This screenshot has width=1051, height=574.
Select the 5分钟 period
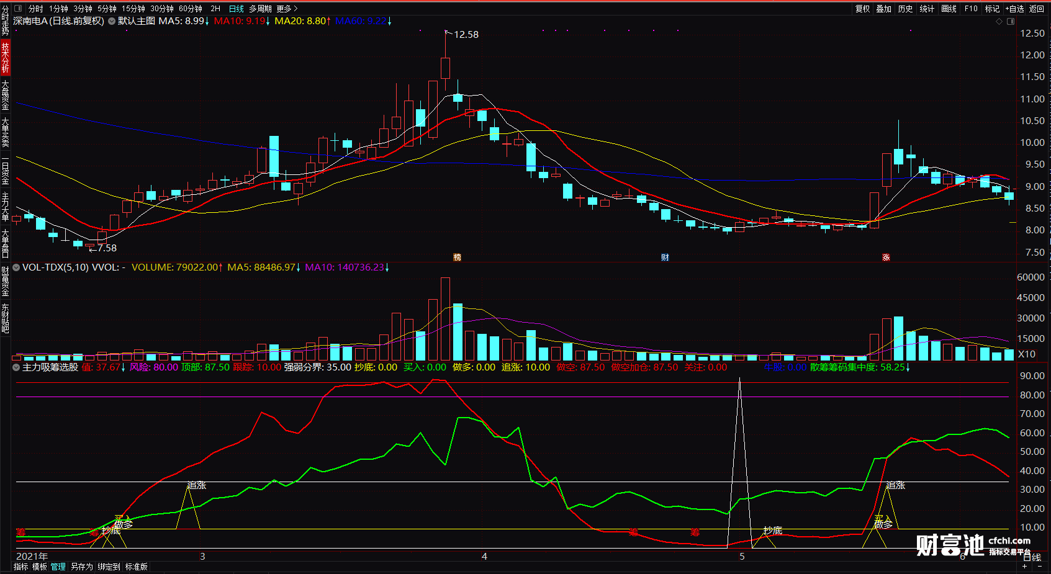click(x=107, y=9)
